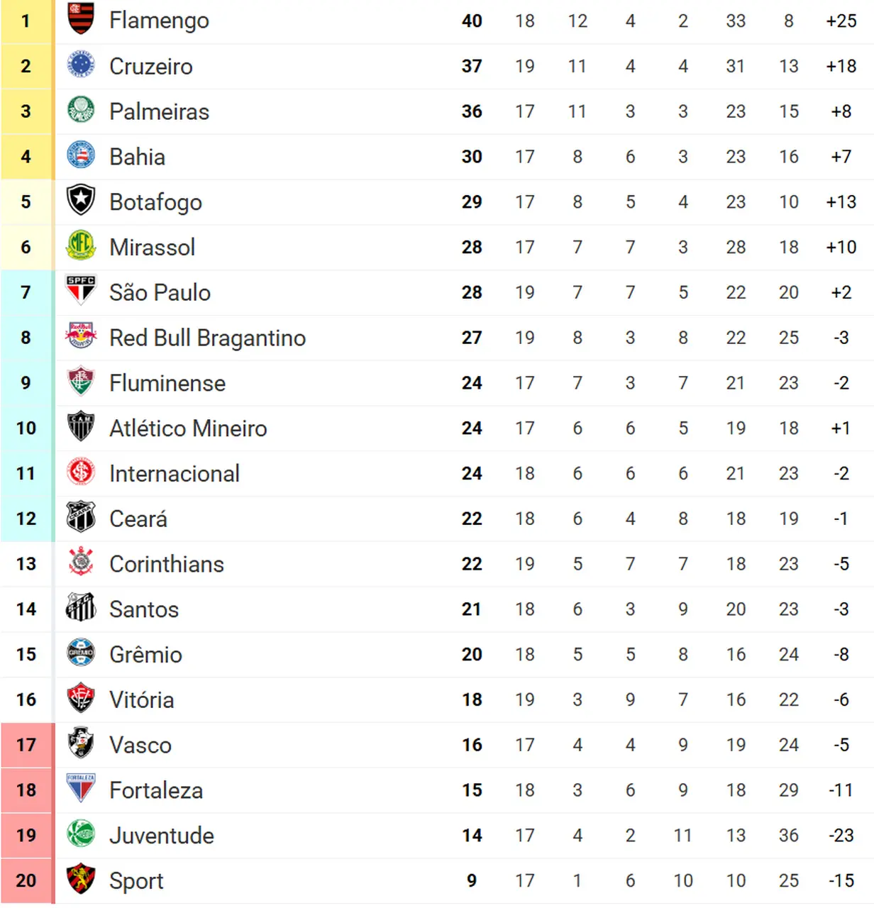The height and width of the screenshot is (908, 874).
Task: Click the Flamengo club crest
Action: pos(81,20)
